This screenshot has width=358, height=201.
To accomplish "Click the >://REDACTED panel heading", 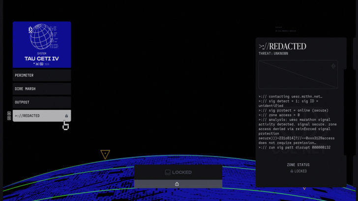I will coord(282,47).
